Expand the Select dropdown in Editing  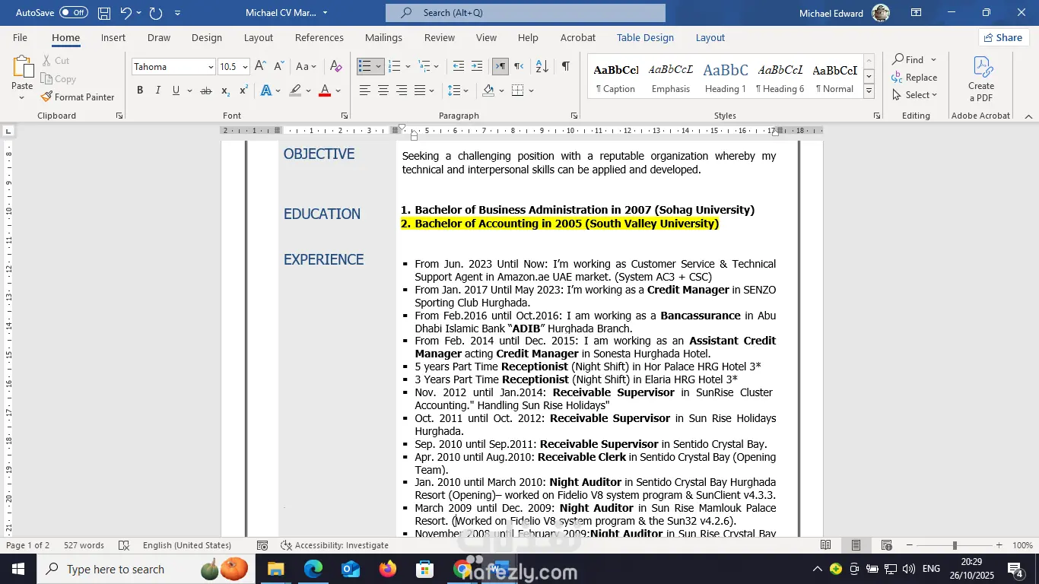916,95
